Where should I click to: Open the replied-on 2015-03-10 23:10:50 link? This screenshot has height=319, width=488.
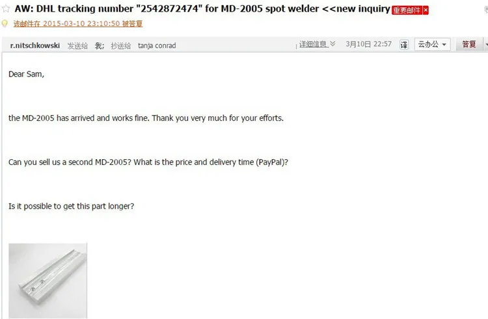tap(78, 23)
